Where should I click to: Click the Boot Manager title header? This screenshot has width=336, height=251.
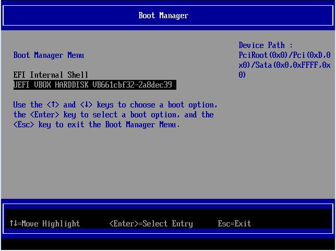pos(163,16)
